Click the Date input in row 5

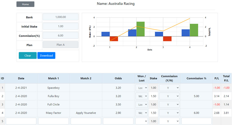pos(21,121)
